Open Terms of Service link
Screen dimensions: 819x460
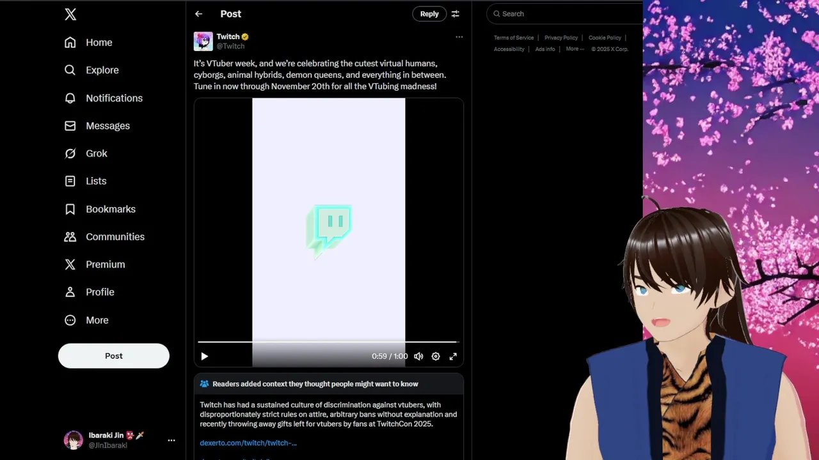(514, 38)
